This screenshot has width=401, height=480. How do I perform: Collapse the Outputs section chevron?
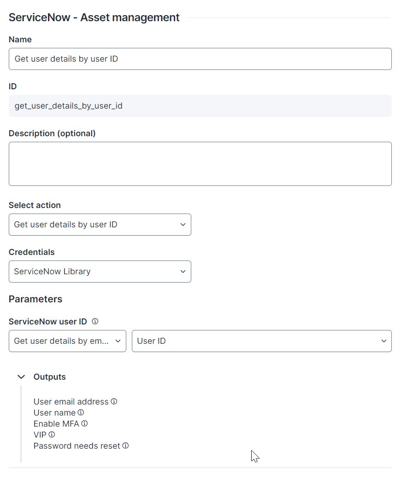[x=21, y=376]
